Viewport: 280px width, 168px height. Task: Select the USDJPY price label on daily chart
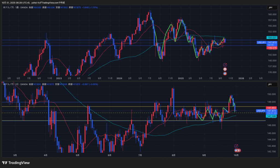point(261,111)
